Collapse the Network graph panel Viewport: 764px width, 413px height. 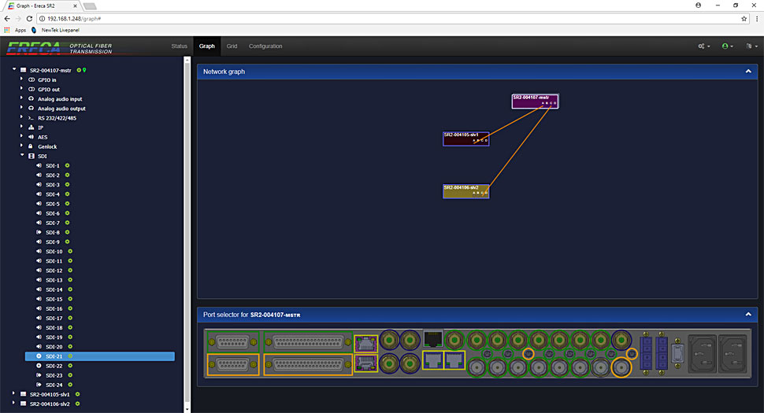(747, 72)
